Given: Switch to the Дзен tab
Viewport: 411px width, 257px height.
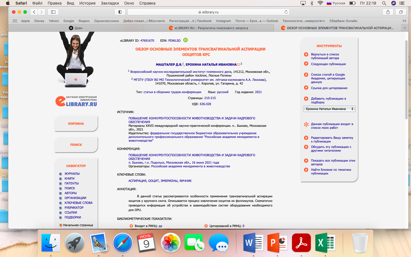Looking at the screenshot, I should pyautogui.click(x=76, y=28).
